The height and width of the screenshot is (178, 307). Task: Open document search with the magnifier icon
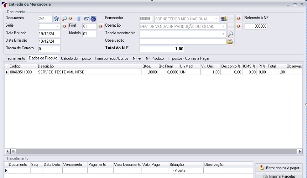[x=64, y=19]
